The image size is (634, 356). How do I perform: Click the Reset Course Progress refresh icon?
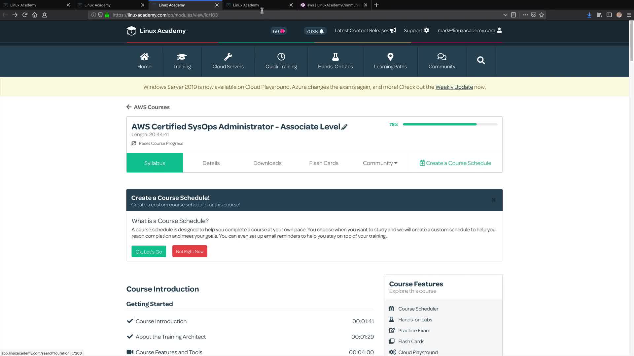coord(134,143)
